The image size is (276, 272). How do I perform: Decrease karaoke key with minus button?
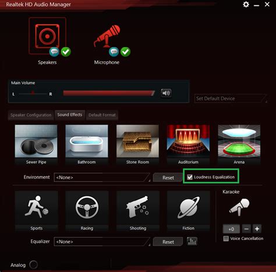pyautogui.click(x=246, y=229)
